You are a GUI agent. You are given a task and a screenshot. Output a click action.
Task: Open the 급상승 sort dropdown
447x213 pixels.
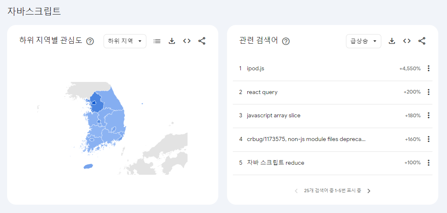click(363, 41)
